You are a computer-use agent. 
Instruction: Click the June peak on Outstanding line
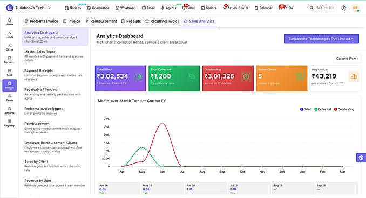pyautogui.click(x=162, y=123)
